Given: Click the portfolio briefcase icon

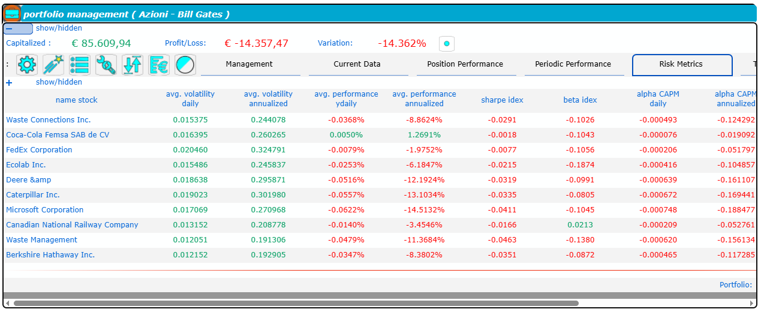Looking at the screenshot, I should point(13,13).
